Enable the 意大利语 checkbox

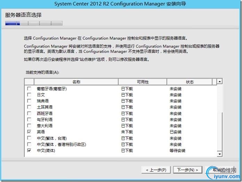(x=29, y=126)
